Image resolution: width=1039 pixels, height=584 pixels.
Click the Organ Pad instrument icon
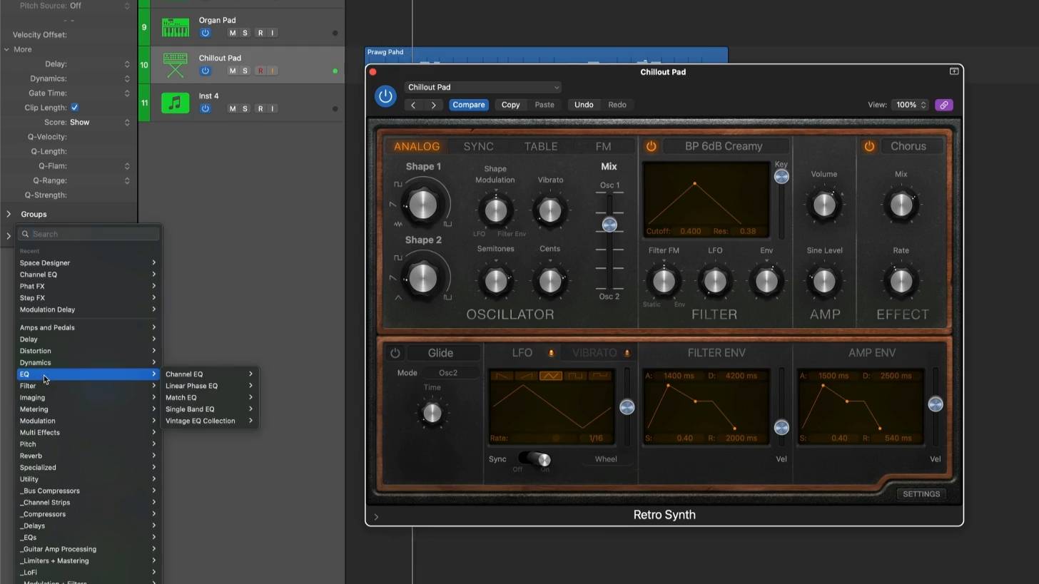pyautogui.click(x=176, y=28)
